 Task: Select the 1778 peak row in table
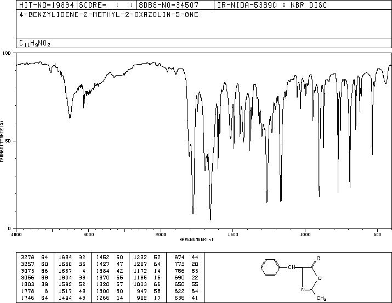click(35, 291)
